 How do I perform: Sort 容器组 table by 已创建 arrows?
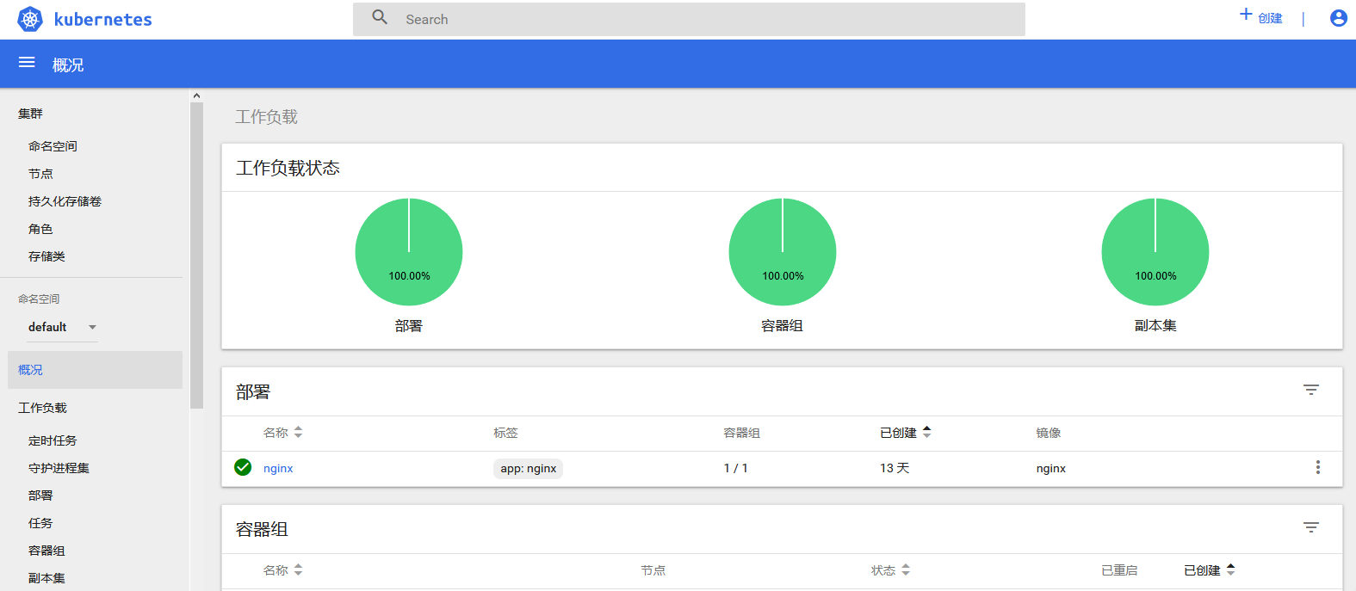(x=1231, y=569)
